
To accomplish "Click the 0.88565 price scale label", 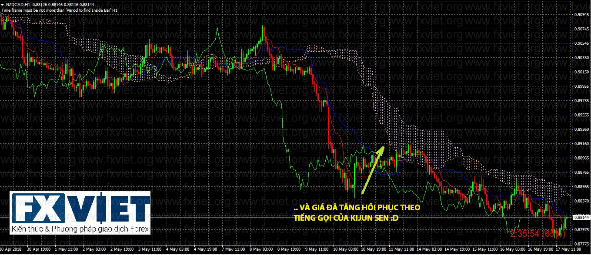I will [x=581, y=187].
